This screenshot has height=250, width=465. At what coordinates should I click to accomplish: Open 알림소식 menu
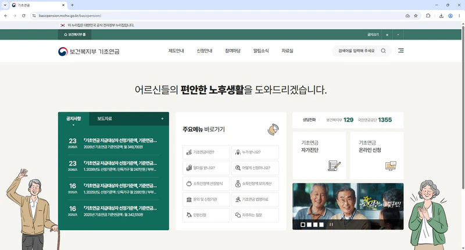(x=261, y=51)
